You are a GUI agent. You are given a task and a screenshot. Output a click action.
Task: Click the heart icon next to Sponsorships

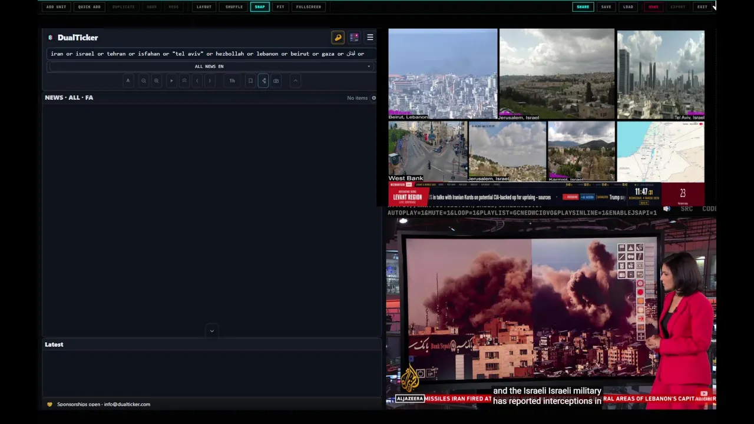49,405
